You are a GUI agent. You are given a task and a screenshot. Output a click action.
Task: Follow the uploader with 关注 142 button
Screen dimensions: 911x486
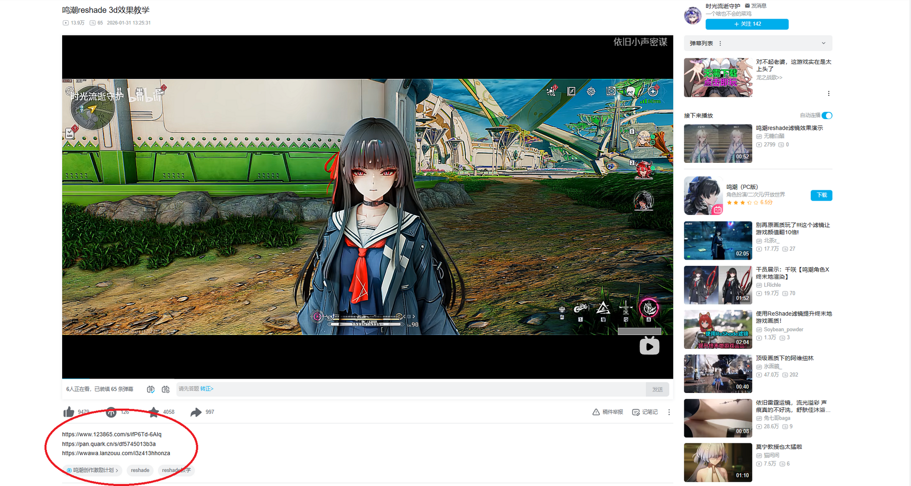747,24
